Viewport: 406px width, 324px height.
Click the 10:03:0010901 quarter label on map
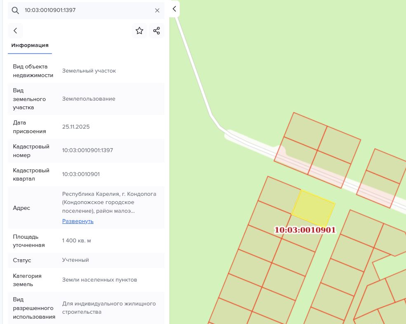point(305,230)
